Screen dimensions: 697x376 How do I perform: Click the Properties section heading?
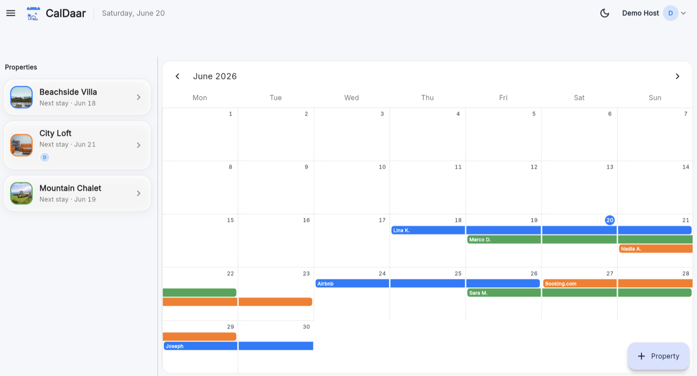21,67
